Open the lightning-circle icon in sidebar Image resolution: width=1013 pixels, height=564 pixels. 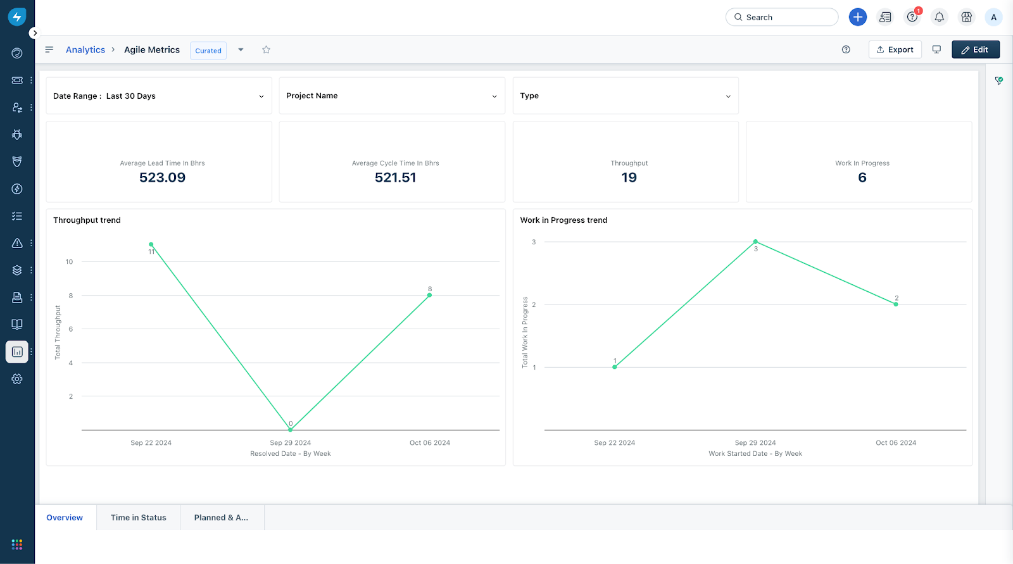click(17, 189)
